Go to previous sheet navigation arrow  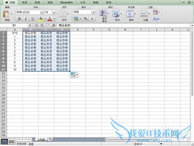click(x=22, y=139)
